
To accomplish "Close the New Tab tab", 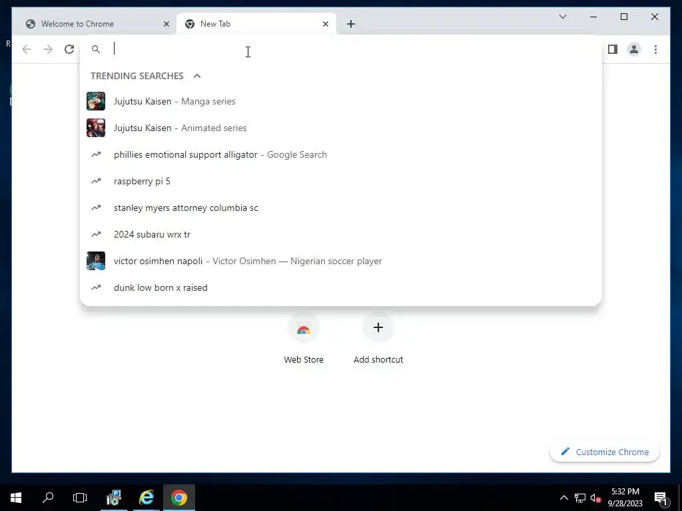I will pos(325,24).
